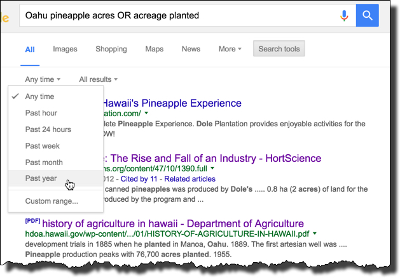Open the Cited by 11 link
Viewport: 400px width, 278px height.
pyautogui.click(x=139, y=179)
